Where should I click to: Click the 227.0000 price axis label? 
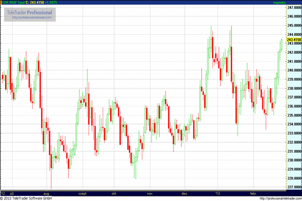tap(294, 187)
